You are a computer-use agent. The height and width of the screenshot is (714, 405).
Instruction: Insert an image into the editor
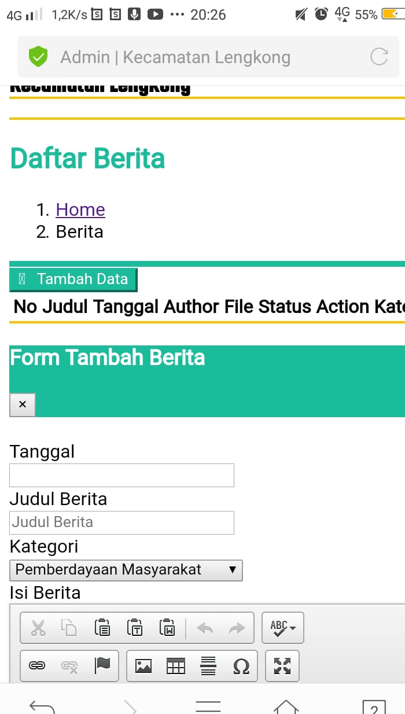(143, 666)
